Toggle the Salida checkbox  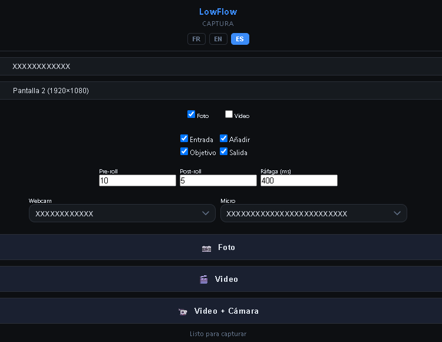(223, 152)
